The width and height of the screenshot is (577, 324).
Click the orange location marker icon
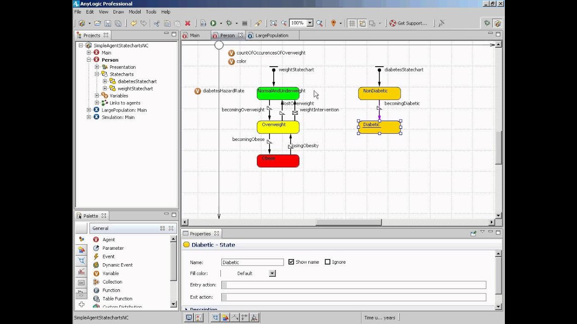pyautogui.click(x=334, y=23)
